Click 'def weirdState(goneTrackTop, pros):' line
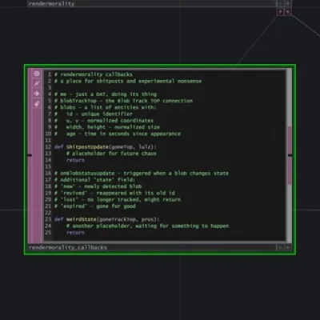This screenshot has width=320, height=320. 106,219
